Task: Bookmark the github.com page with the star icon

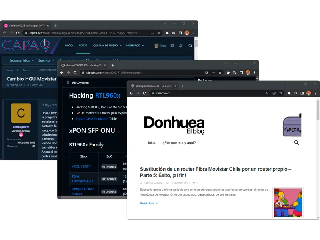Action: click(220, 72)
